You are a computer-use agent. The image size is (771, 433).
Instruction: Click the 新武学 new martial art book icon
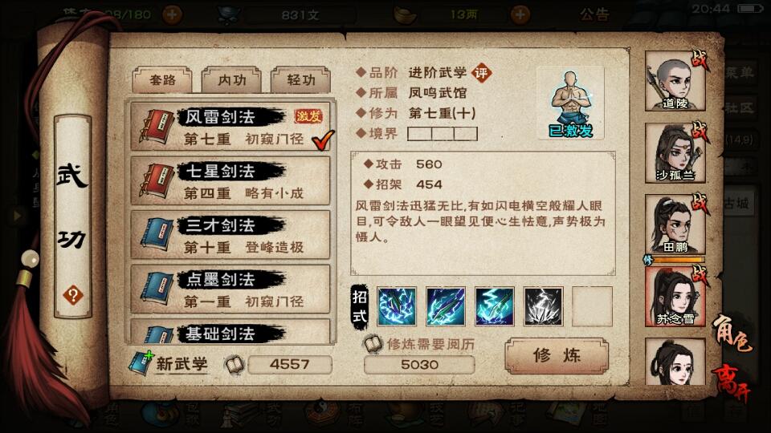[x=141, y=363]
